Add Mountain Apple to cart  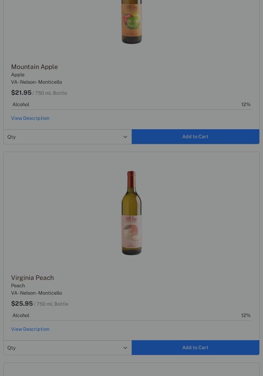point(195,137)
